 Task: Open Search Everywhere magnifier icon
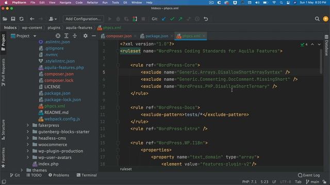click(x=317, y=19)
